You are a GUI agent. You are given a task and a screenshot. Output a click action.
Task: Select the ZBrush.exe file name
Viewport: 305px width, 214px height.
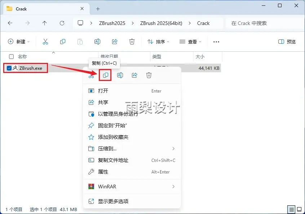(31, 68)
